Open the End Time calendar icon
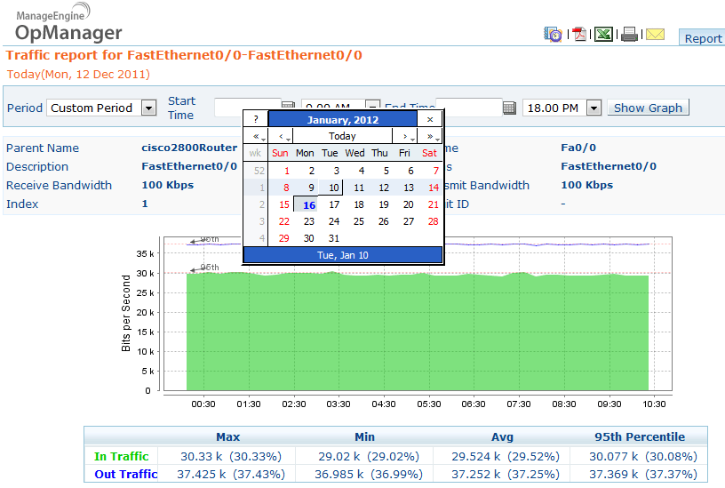725x488 pixels. coord(509,108)
